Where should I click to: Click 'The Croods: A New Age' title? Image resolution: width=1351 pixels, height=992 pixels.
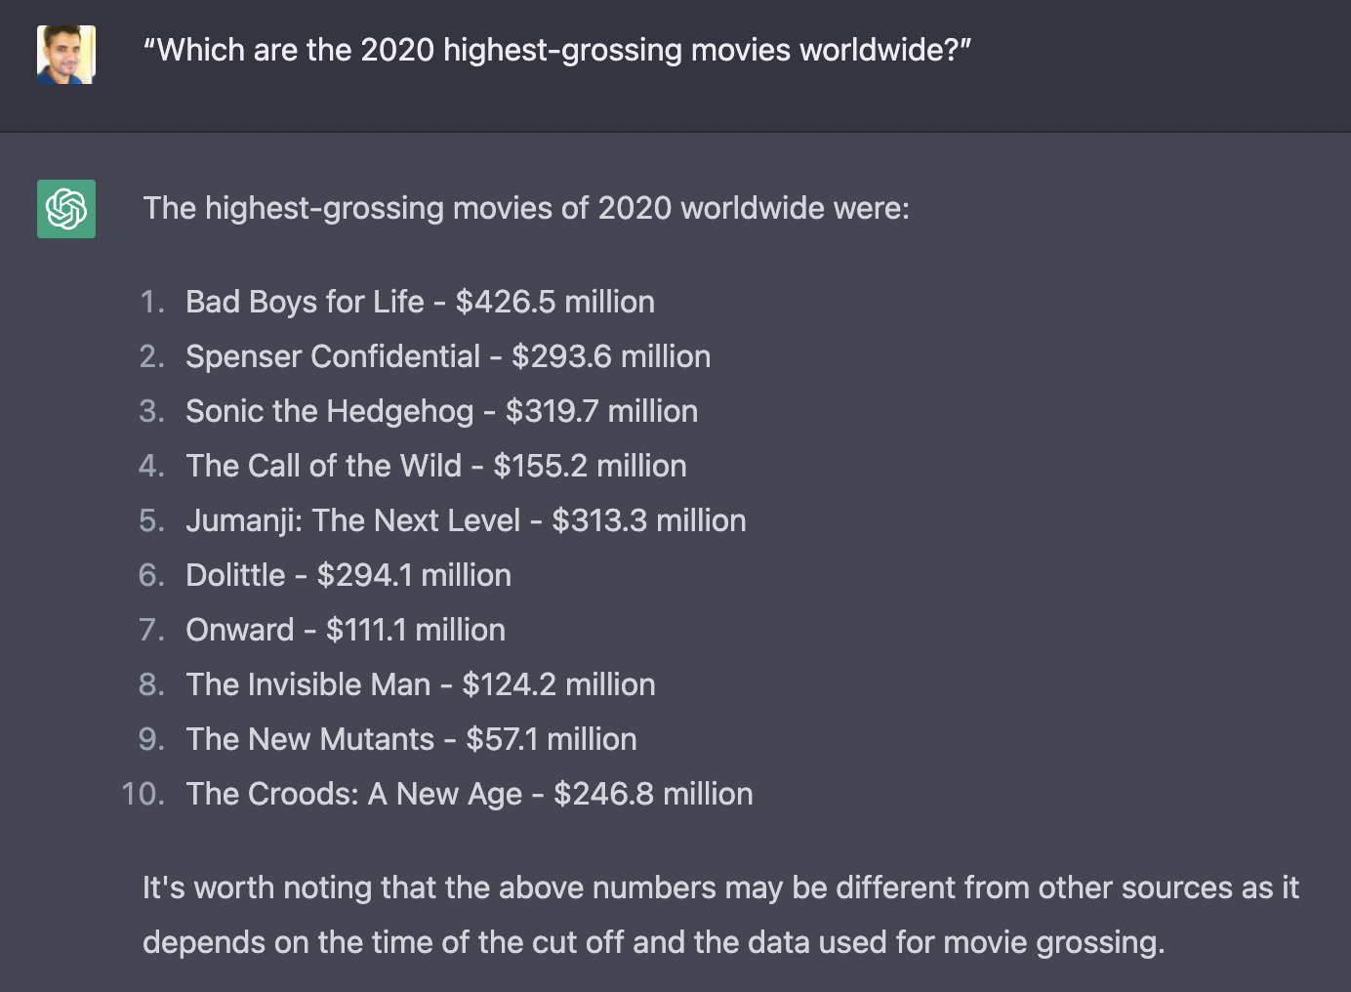(x=353, y=794)
